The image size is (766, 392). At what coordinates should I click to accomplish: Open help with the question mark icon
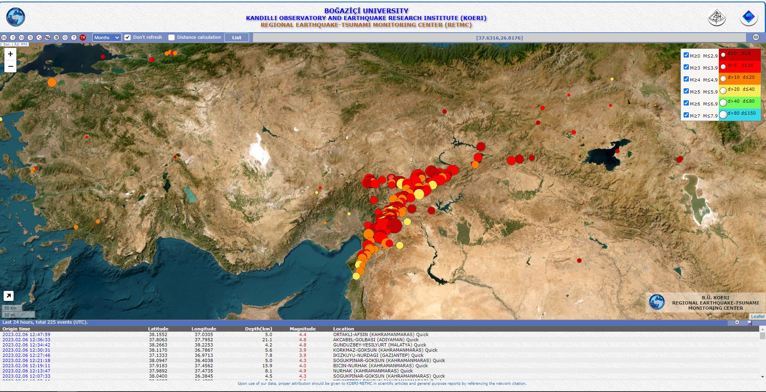[x=74, y=38]
